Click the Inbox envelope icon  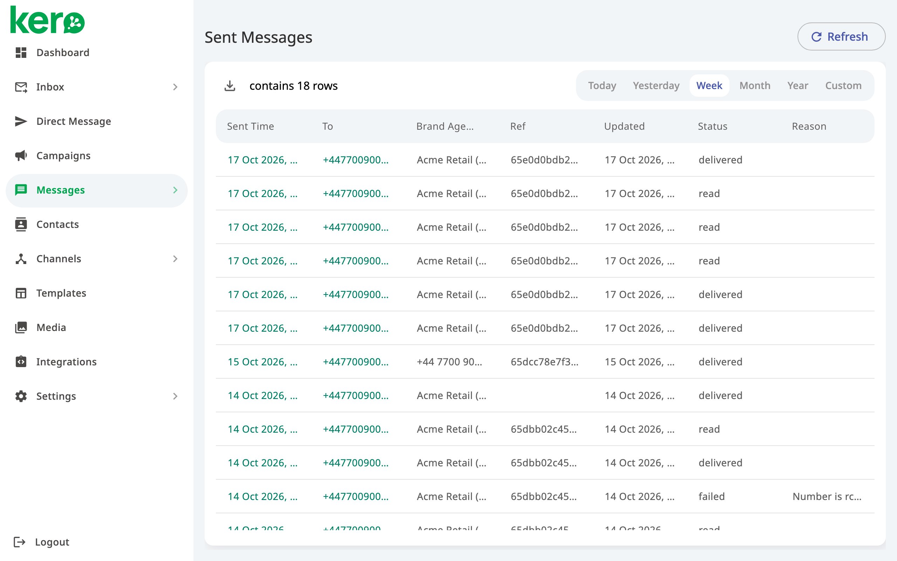click(21, 87)
